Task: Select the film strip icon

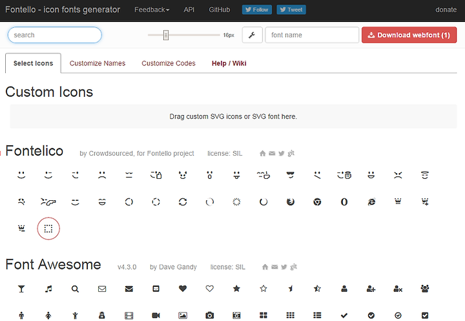Action: (x=129, y=315)
